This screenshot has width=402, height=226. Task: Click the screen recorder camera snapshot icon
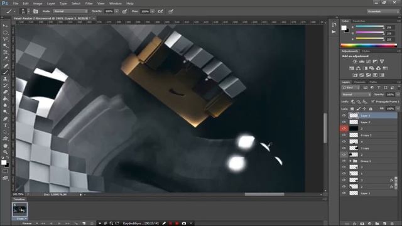tap(184, 223)
